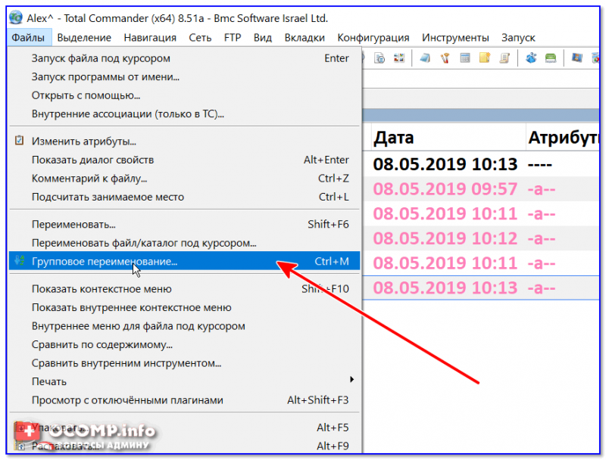Click the thumbnails view toolbar icon
Screen dimensions: 606x460
399,58
